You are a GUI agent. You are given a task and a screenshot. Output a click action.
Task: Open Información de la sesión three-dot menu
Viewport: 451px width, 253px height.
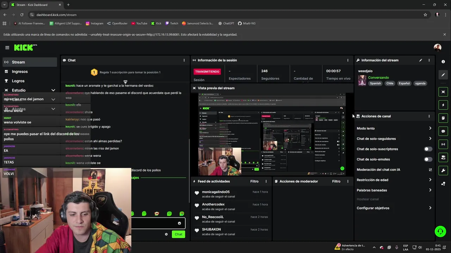point(348,60)
